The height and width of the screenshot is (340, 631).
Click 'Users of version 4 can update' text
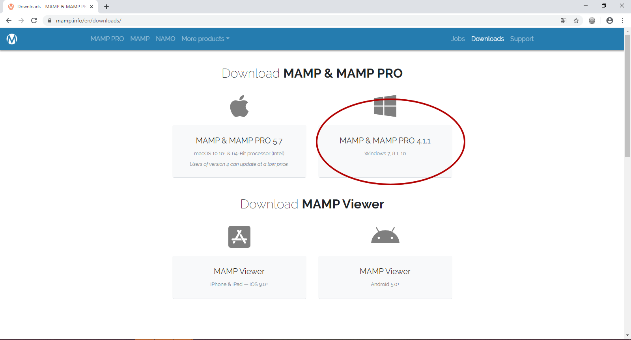[239, 164]
